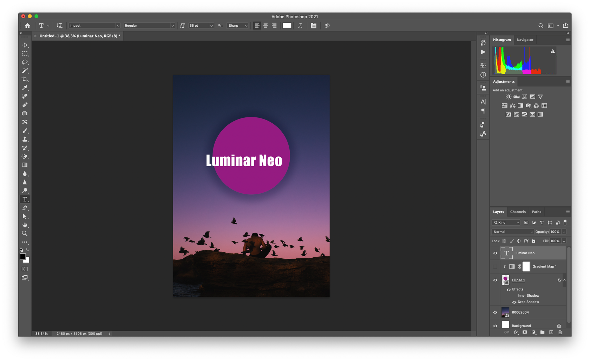
Task: Hide the Ellipse 1 layer
Action: pyautogui.click(x=495, y=280)
